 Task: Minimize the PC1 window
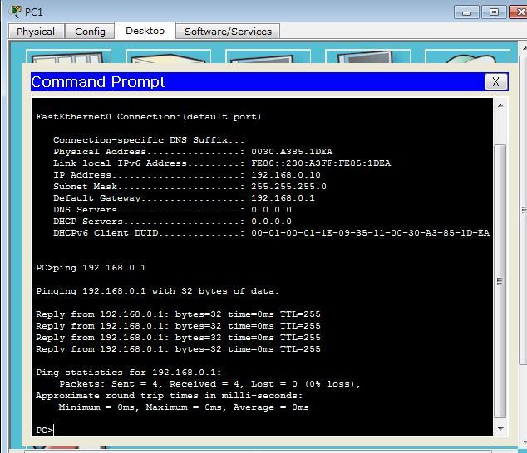point(466,12)
